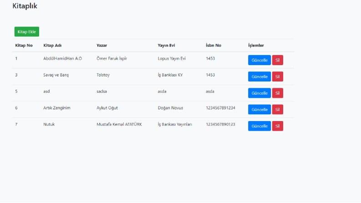Click the İşlemler column header

click(256, 46)
